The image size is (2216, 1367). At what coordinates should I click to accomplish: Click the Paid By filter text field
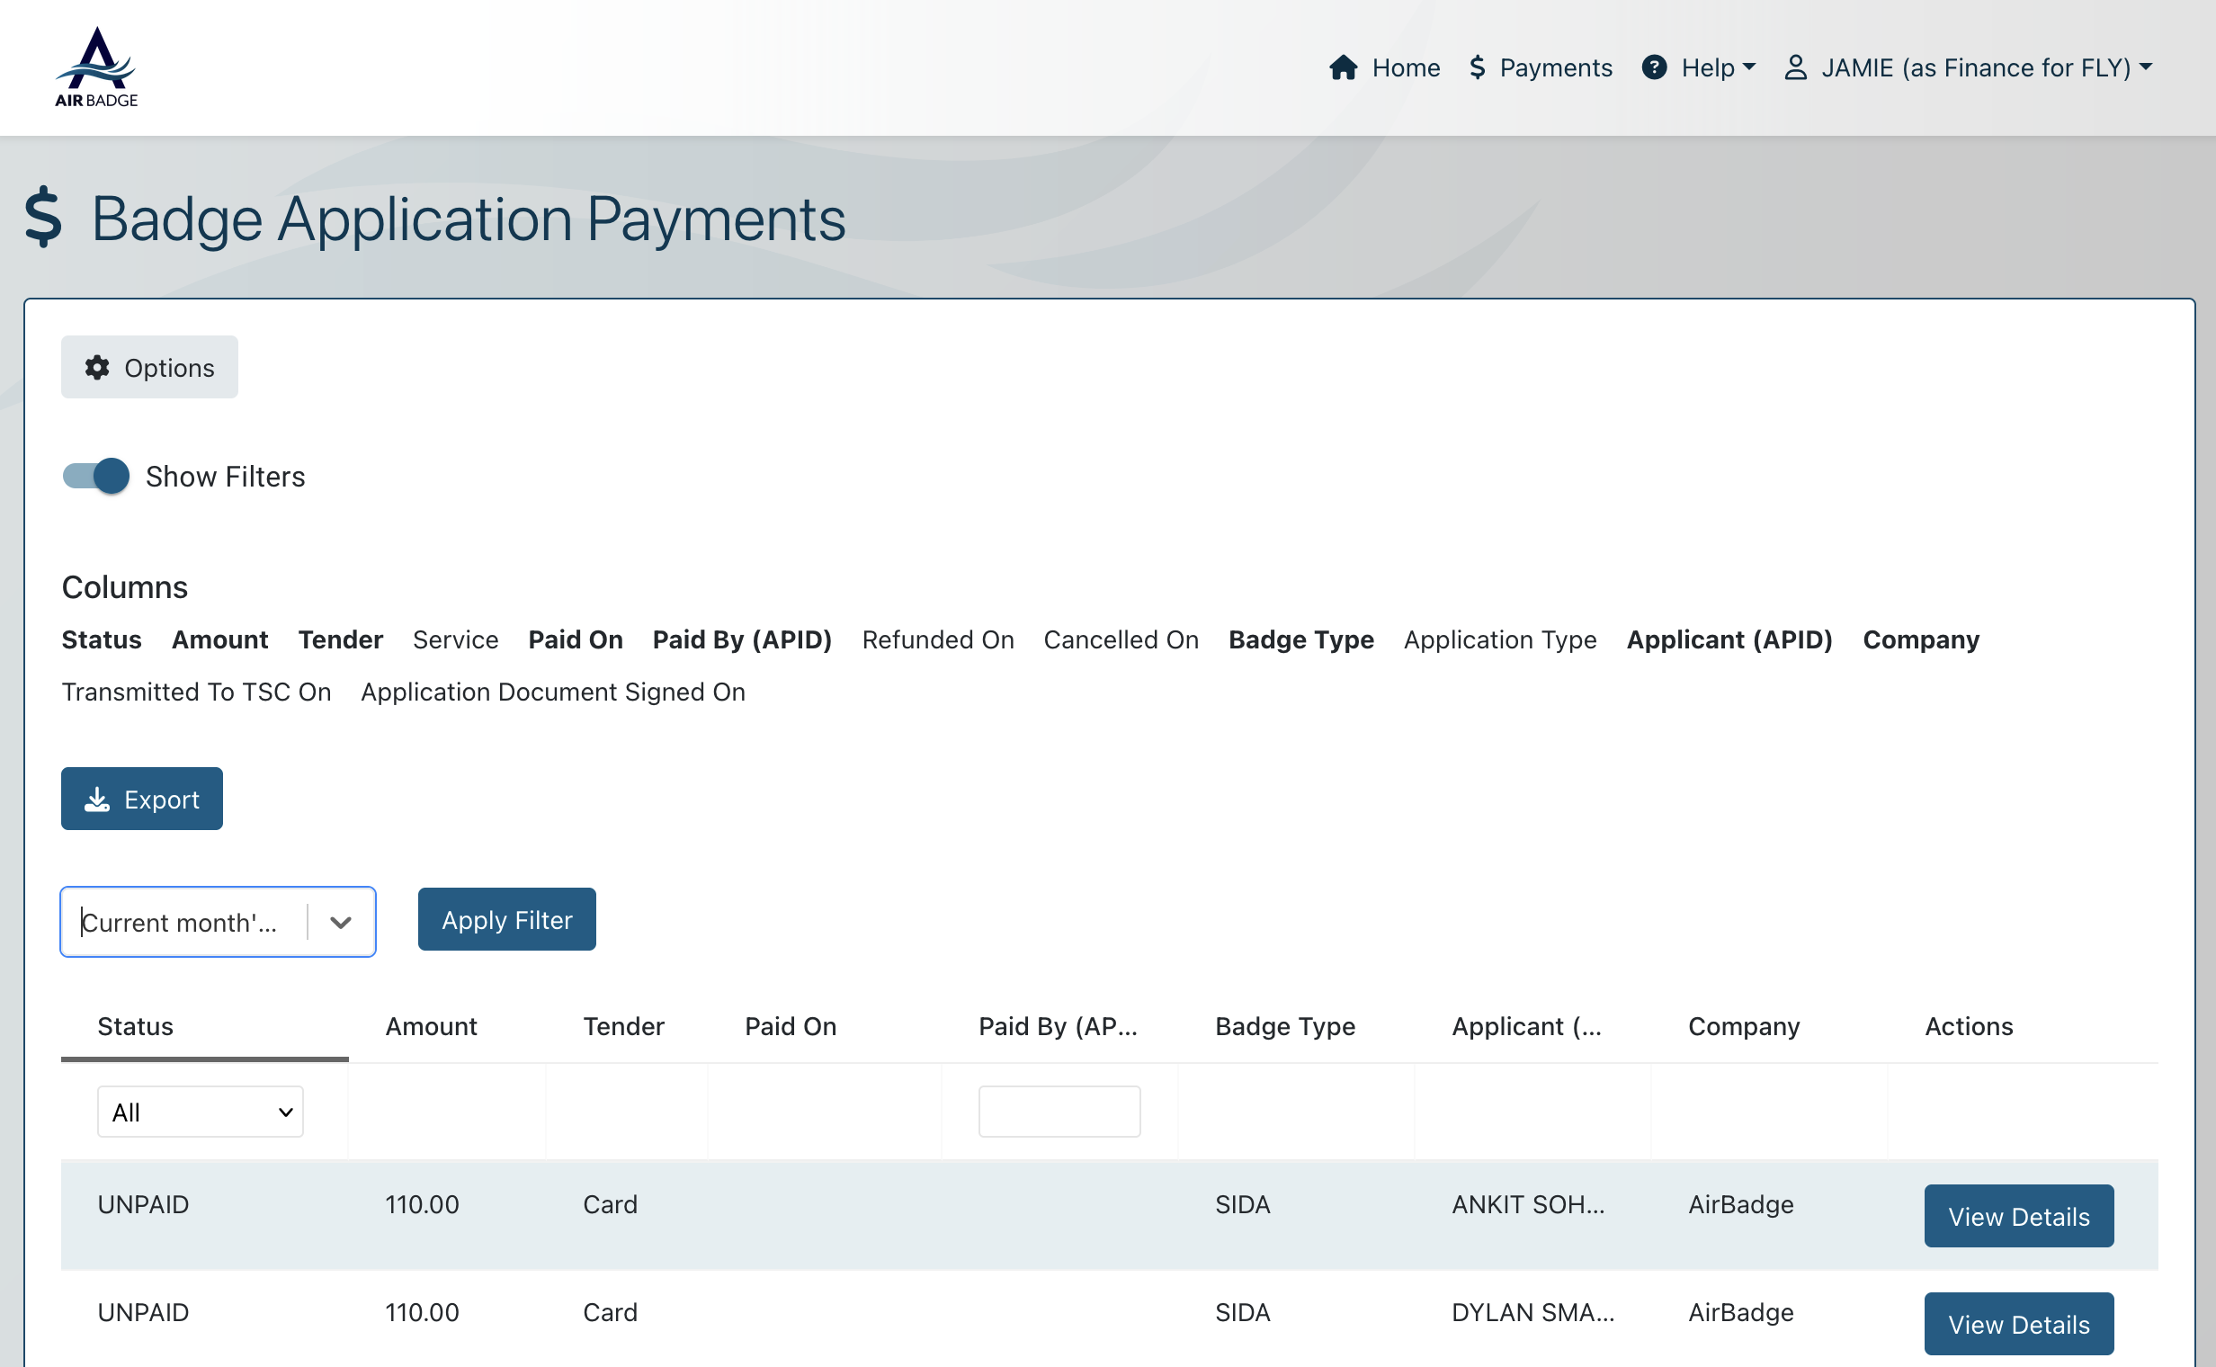pos(1059,1112)
